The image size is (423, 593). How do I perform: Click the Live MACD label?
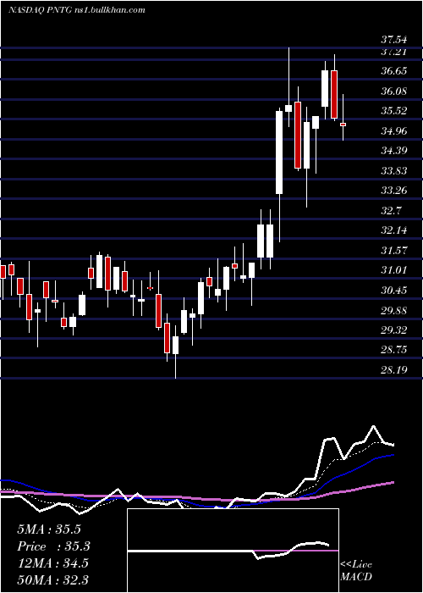click(x=356, y=570)
